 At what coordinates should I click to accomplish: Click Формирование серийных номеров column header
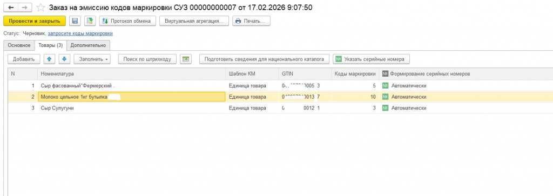(466, 74)
